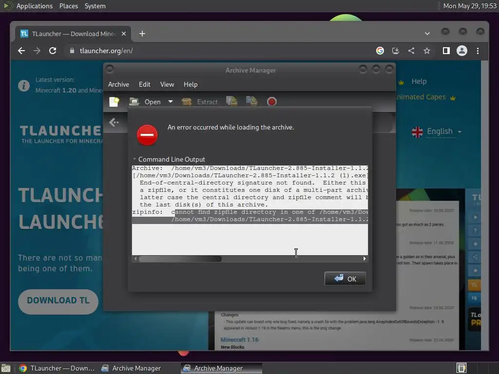The image size is (499, 374).
Task: Click the horizontal scrollbar thumb in output
Action: [x=180, y=259]
